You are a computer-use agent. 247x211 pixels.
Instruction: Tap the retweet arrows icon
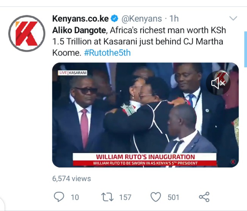pos(107,197)
